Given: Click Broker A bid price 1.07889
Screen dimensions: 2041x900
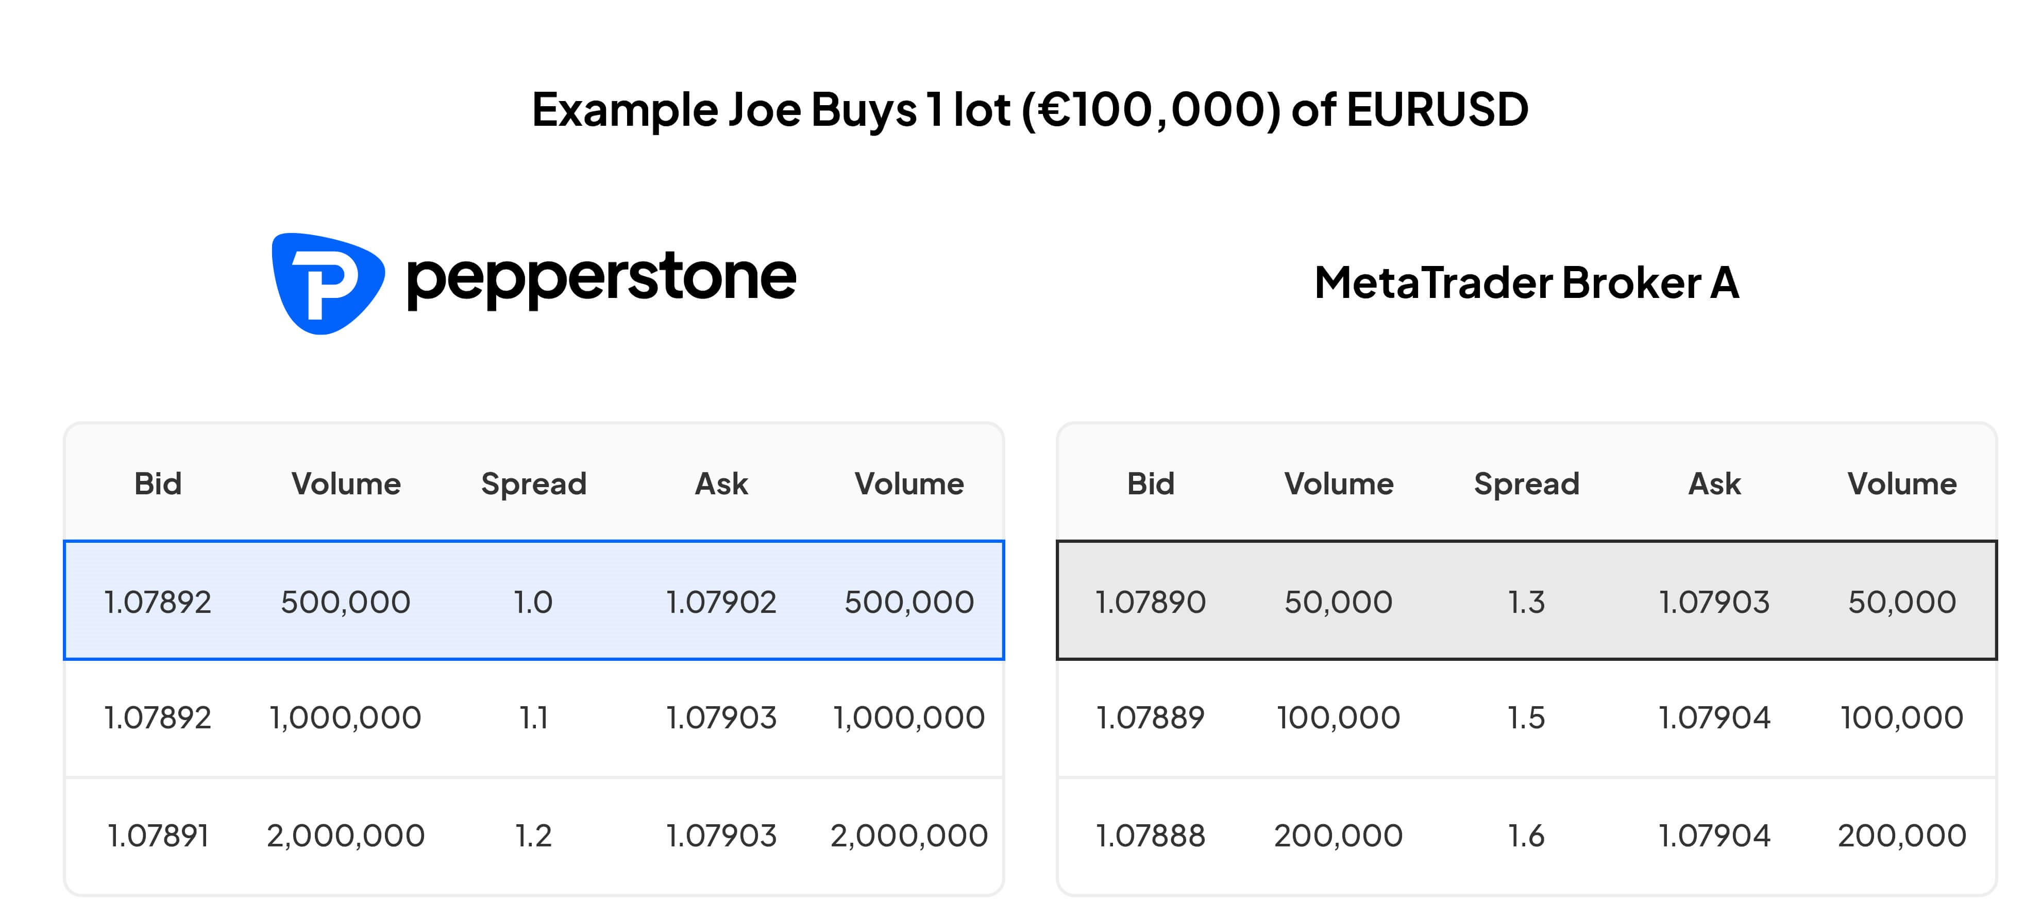Looking at the screenshot, I should [1150, 718].
